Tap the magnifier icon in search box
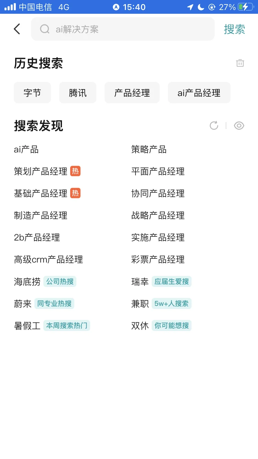 (45, 29)
